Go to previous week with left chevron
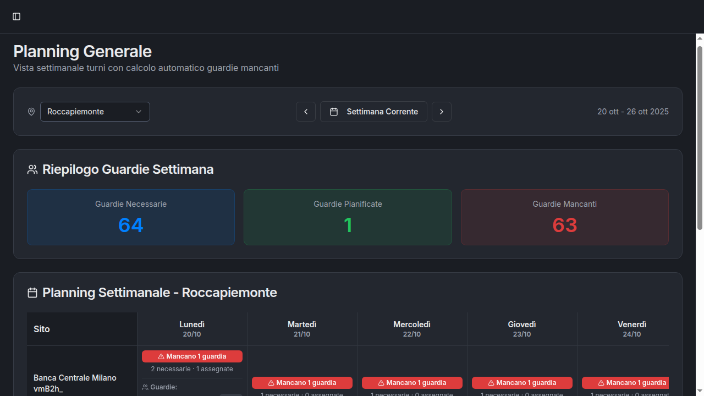 click(306, 112)
